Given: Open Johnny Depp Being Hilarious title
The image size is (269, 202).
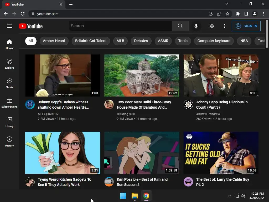Looking at the screenshot, I should [x=222, y=105].
